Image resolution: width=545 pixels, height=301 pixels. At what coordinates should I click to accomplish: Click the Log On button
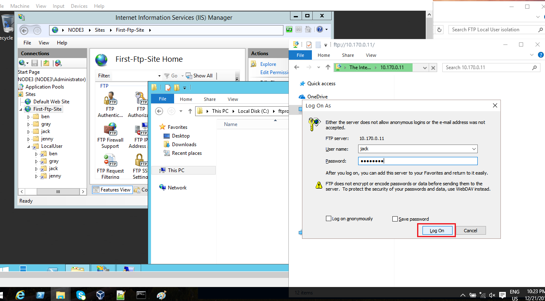(437, 231)
